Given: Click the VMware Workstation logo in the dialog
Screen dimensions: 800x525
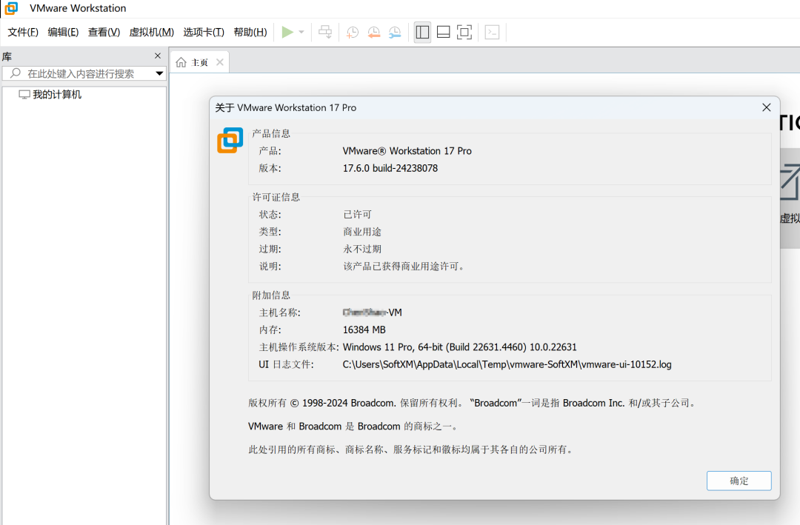Looking at the screenshot, I should (230, 140).
